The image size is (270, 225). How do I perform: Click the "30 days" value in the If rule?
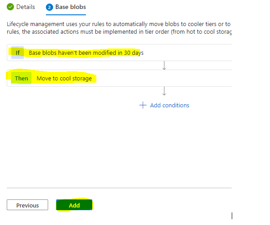coord(134,53)
